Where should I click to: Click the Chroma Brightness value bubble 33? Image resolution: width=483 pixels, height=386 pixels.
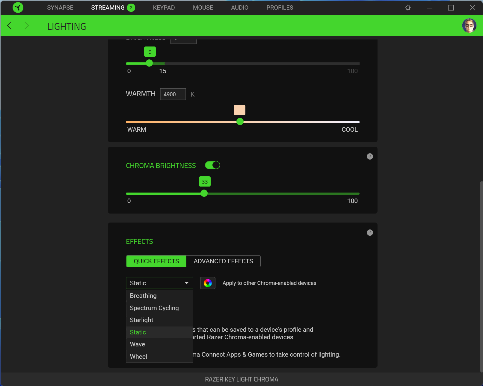click(205, 181)
